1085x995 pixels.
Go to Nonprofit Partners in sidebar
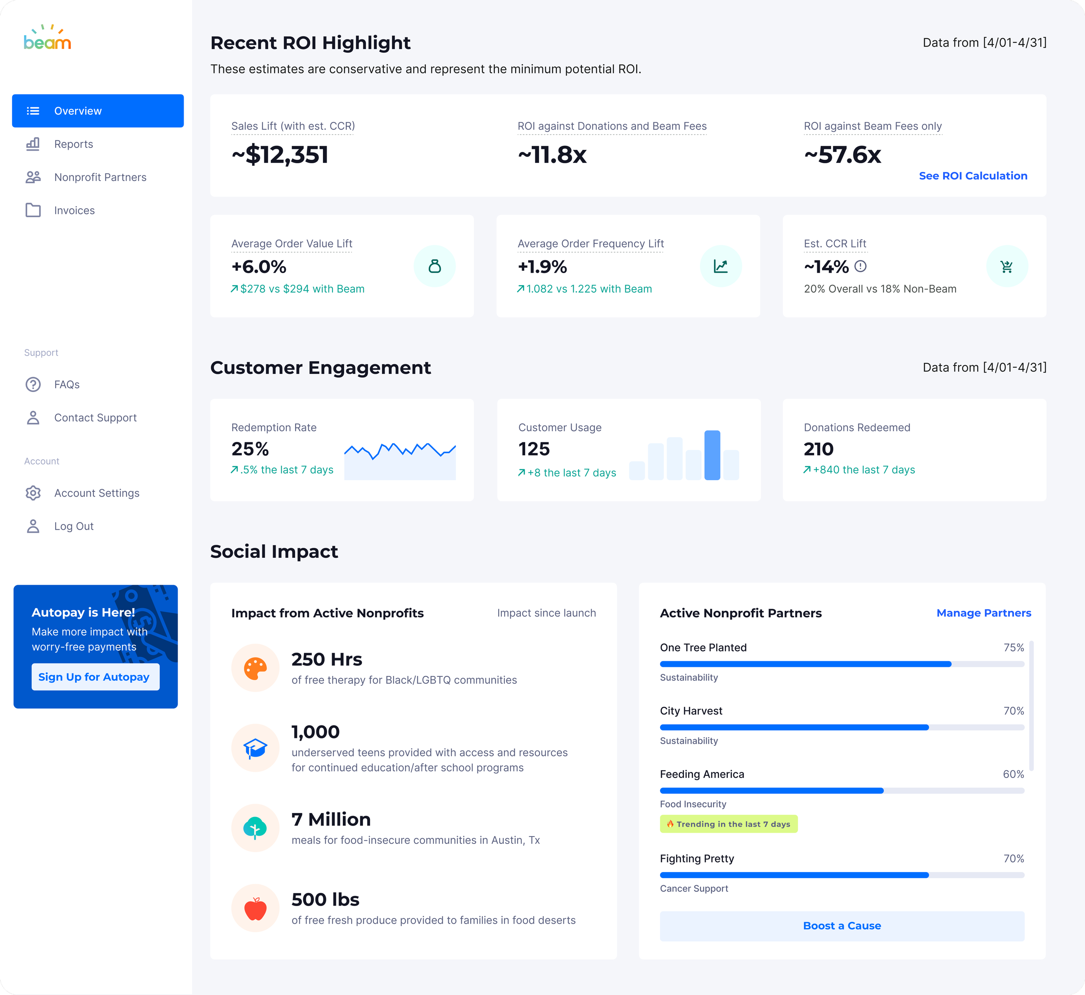tap(100, 177)
